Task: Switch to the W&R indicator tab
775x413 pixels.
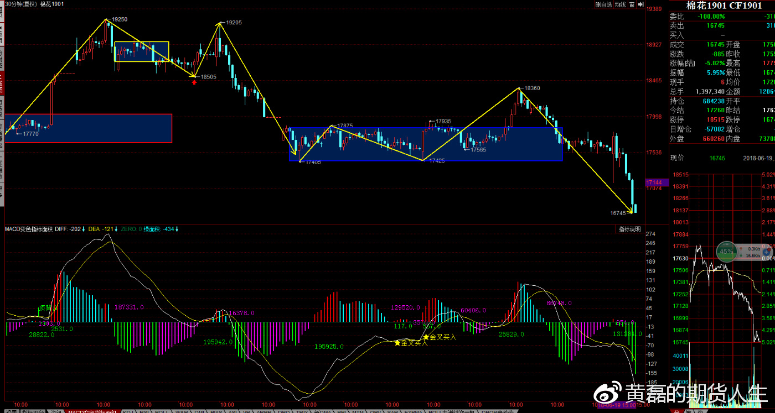Action: [182, 410]
